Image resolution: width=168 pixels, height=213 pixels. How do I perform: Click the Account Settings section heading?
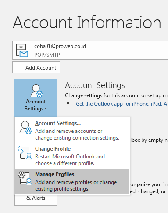tap(95, 85)
